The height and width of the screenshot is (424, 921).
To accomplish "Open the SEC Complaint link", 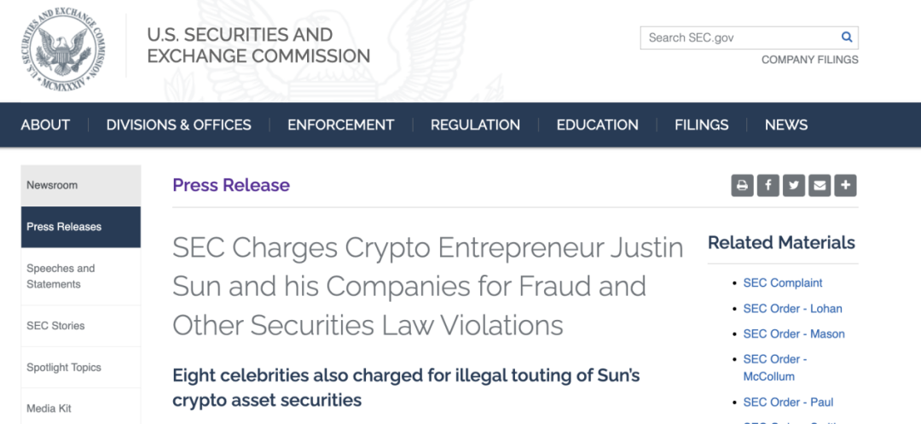I will (x=783, y=282).
